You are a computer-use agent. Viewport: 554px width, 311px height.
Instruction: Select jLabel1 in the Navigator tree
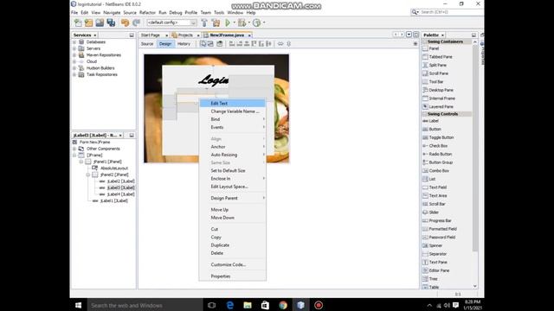[x=113, y=200]
